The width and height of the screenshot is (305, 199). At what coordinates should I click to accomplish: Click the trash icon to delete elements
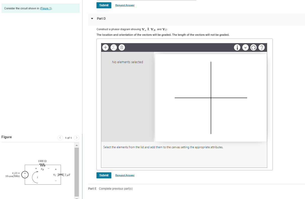tap(122, 47)
